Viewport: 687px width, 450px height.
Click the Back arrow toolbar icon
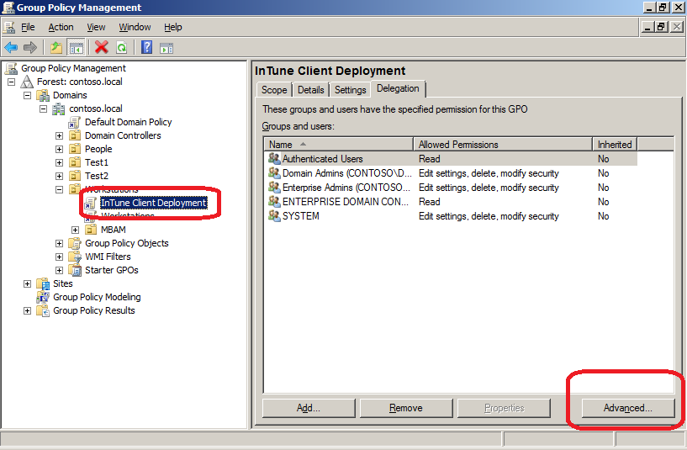(x=11, y=47)
